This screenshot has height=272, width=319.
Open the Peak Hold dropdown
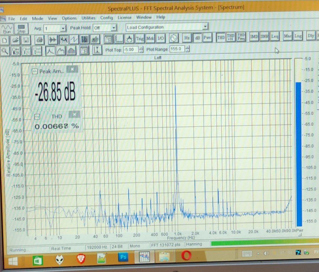pyautogui.click(x=114, y=28)
